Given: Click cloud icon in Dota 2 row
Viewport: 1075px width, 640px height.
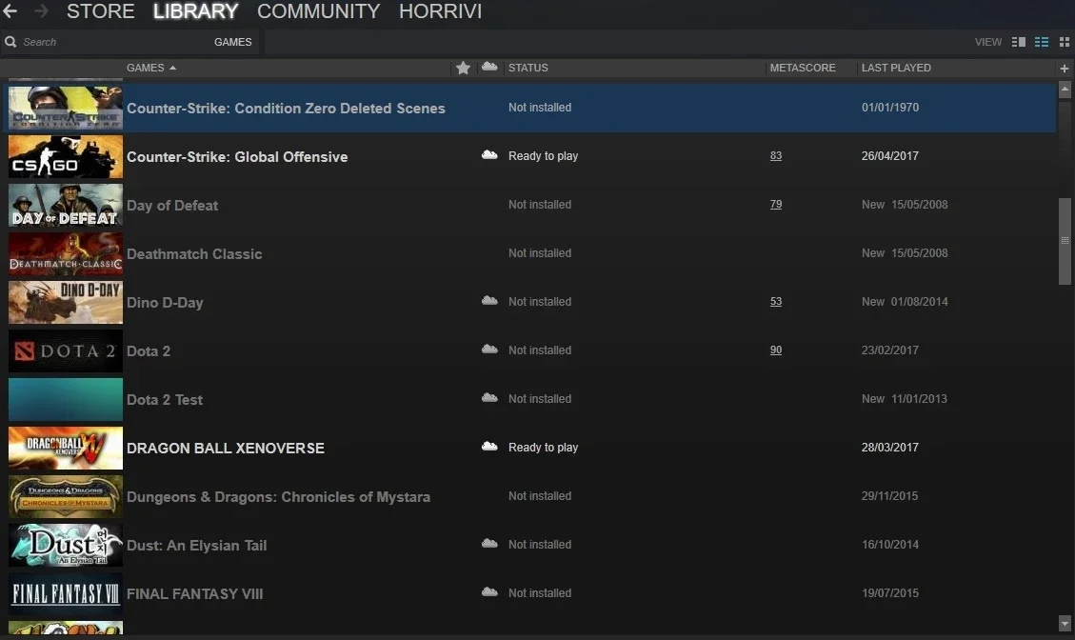Looking at the screenshot, I should (489, 350).
